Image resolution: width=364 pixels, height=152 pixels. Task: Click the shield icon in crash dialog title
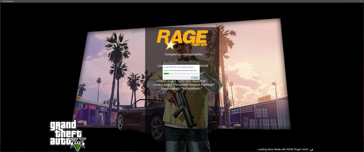(x=165, y=63)
